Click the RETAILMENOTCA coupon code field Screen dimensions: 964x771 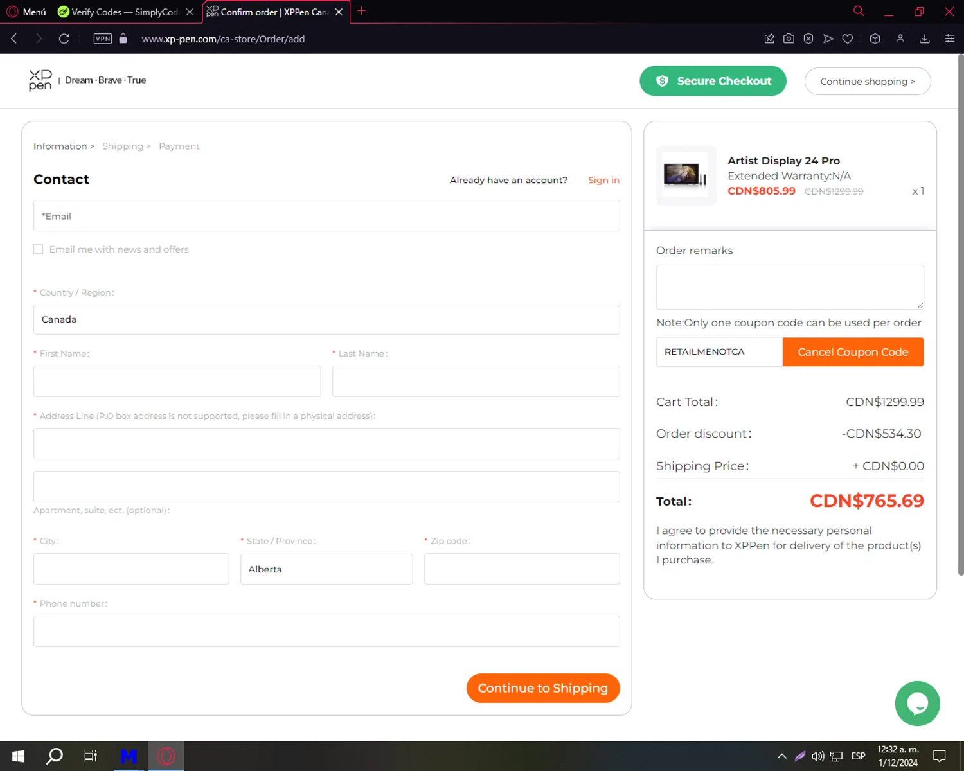pyautogui.click(x=719, y=352)
